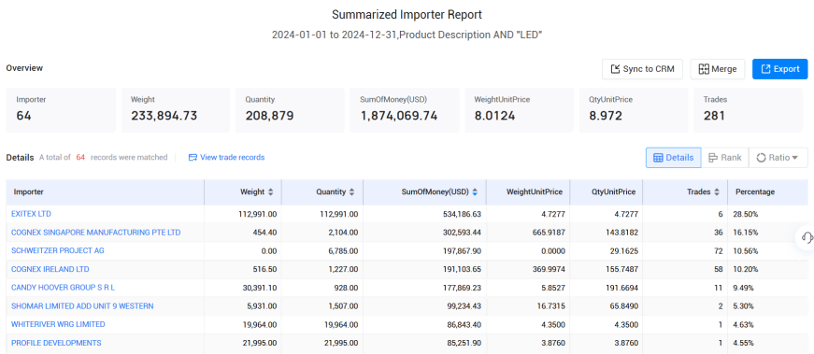Sort table by Trades column arrows
This screenshot has height=354, width=814.
click(717, 192)
